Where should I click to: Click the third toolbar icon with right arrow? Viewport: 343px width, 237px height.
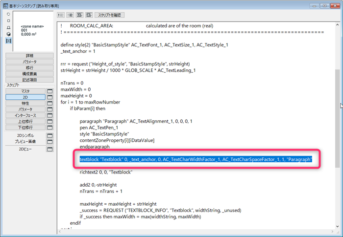[79, 15]
